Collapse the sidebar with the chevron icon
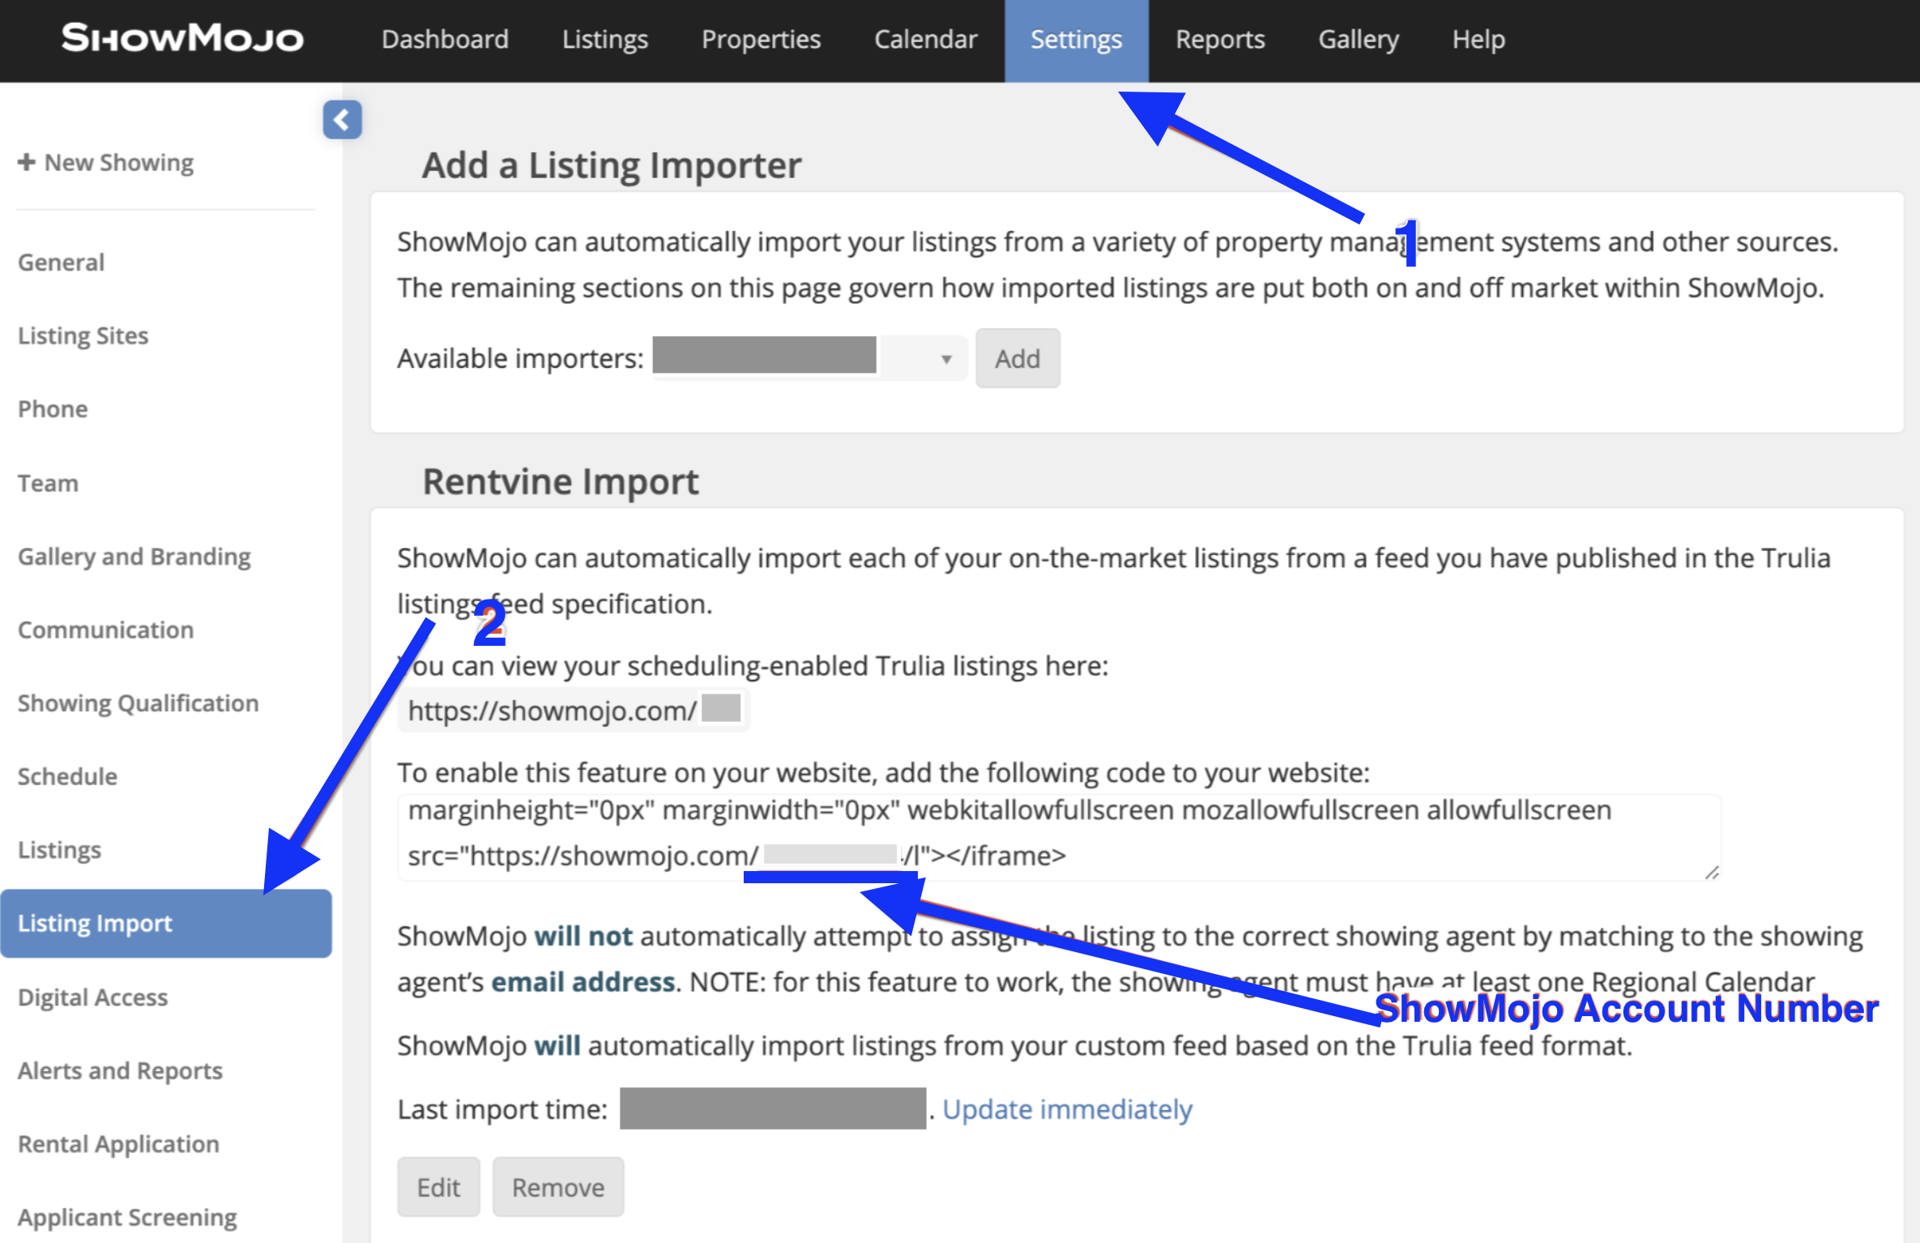The height and width of the screenshot is (1243, 1920). (342, 120)
